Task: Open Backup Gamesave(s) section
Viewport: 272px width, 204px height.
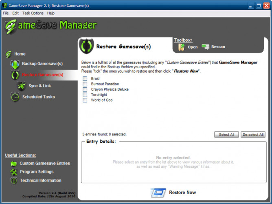Action: (x=42, y=64)
